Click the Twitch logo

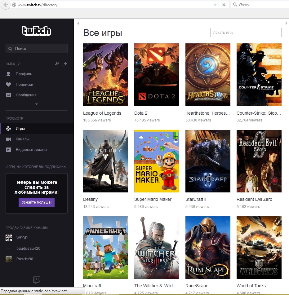(x=37, y=31)
